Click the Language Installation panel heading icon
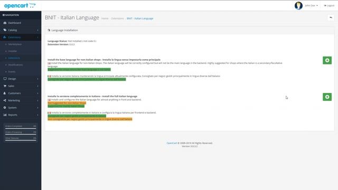 (x=49, y=31)
